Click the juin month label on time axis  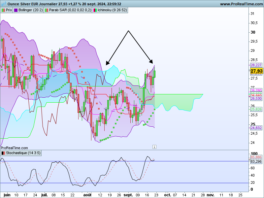(7, 195)
